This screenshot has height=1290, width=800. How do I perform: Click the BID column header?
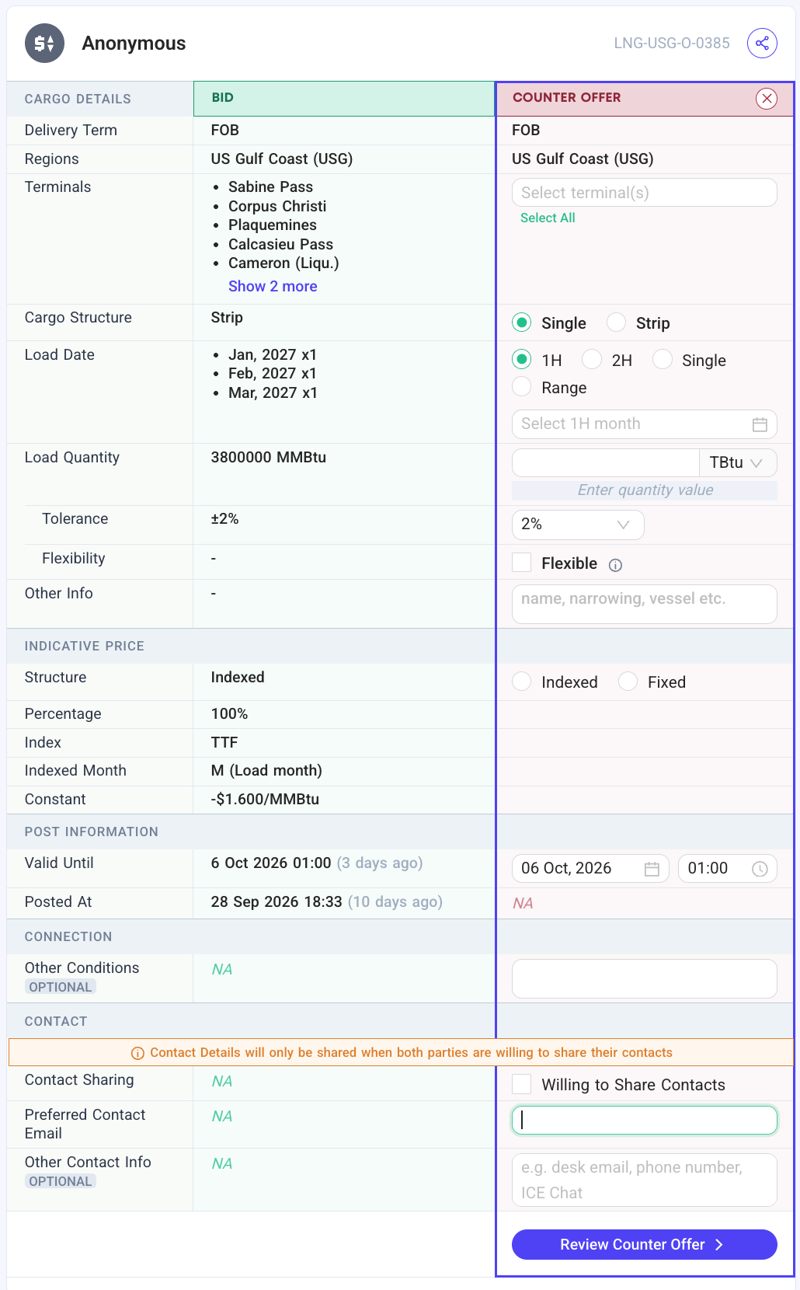coord(344,98)
